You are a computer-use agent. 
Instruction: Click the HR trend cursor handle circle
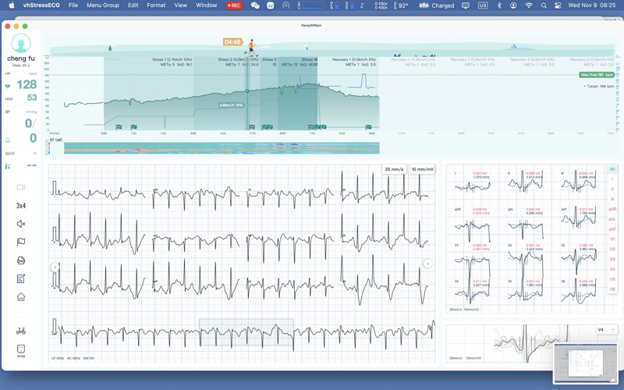[247, 91]
